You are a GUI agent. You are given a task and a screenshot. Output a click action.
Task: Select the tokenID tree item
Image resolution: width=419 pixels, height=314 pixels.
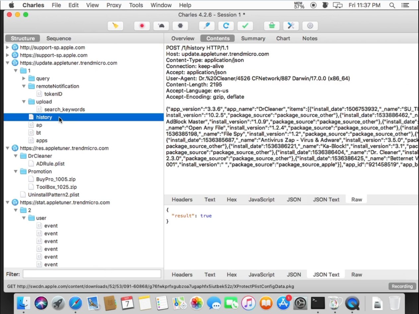point(53,94)
